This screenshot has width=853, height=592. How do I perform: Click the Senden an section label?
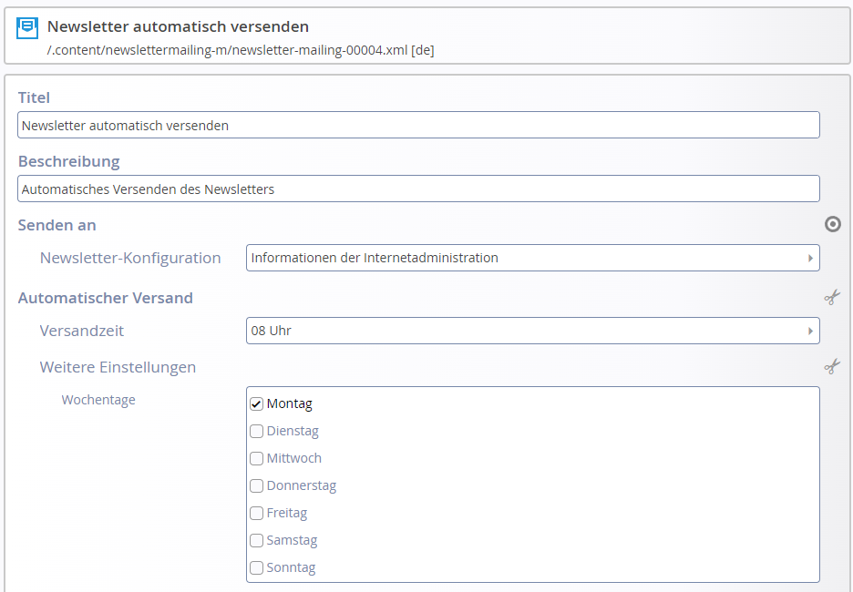pyautogui.click(x=57, y=225)
